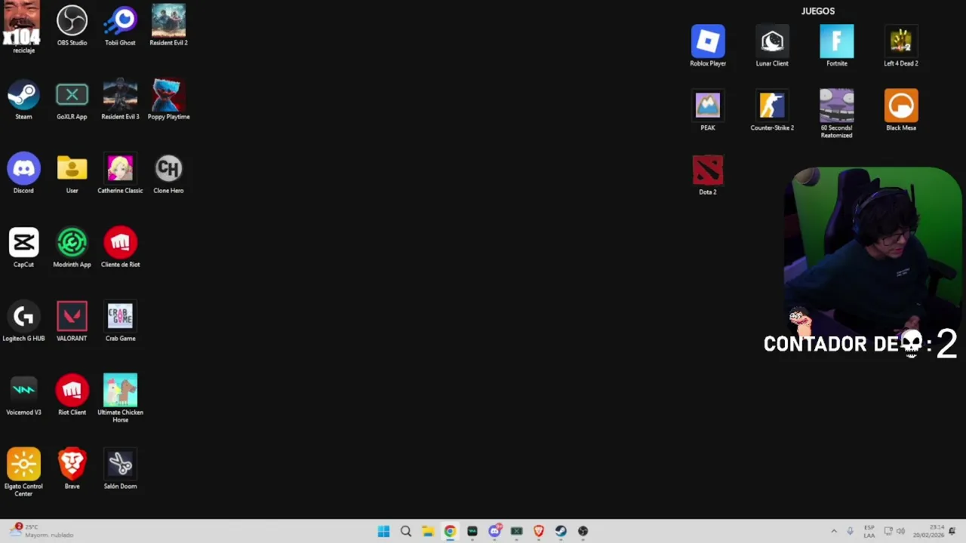This screenshot has width=966, height=543.
Task: Switch to Brave in the taskbar
Action: pos(538,531)
